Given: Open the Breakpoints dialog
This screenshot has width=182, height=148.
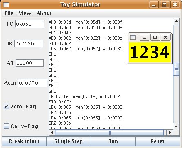Looking at the screenshot, I should (x=24, y=141).
